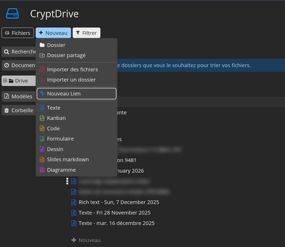This screenshot has height=247, width=285.
Task: Choose the Code document icon
Action: (x=42, y=128)
